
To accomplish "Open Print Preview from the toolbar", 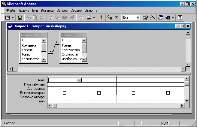I will click(x=35, y=18).
